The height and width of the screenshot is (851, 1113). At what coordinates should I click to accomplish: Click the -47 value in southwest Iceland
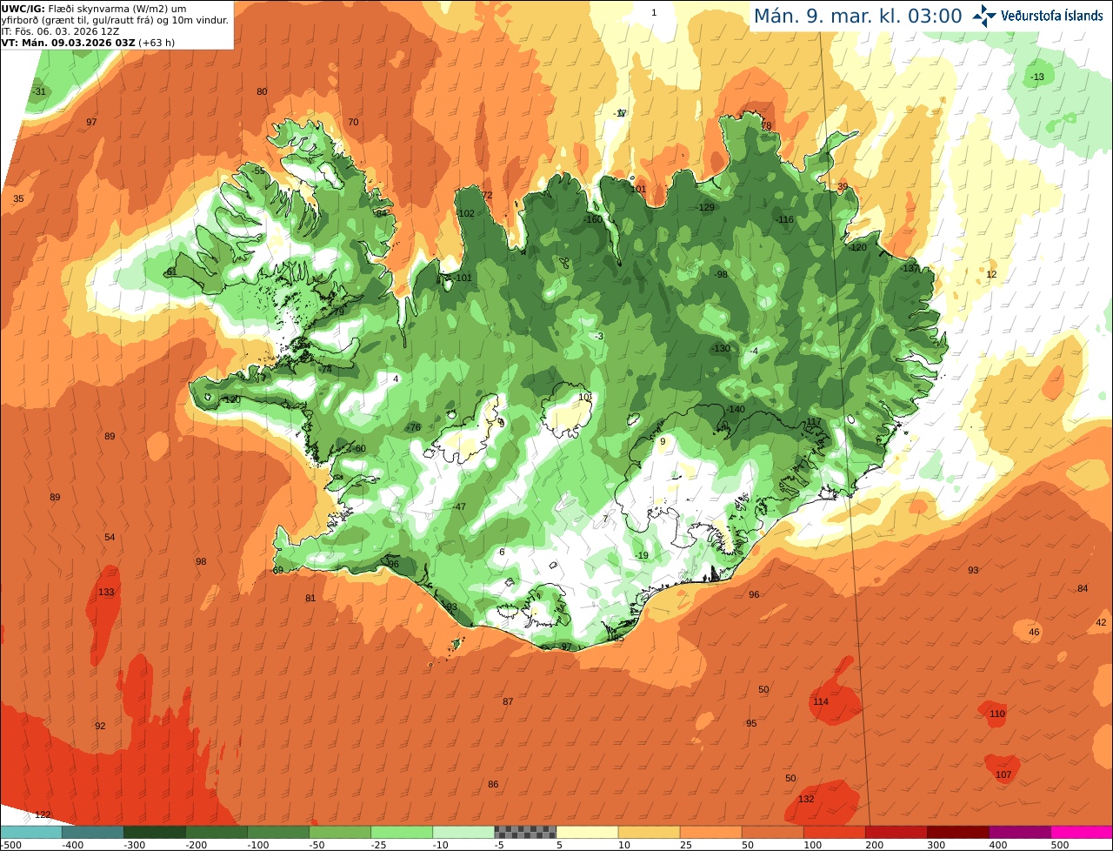pyautogui.click(x=459, y=506)
